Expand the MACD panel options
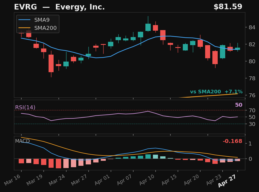This screenshot has height=192, width=259. point(22,141)
